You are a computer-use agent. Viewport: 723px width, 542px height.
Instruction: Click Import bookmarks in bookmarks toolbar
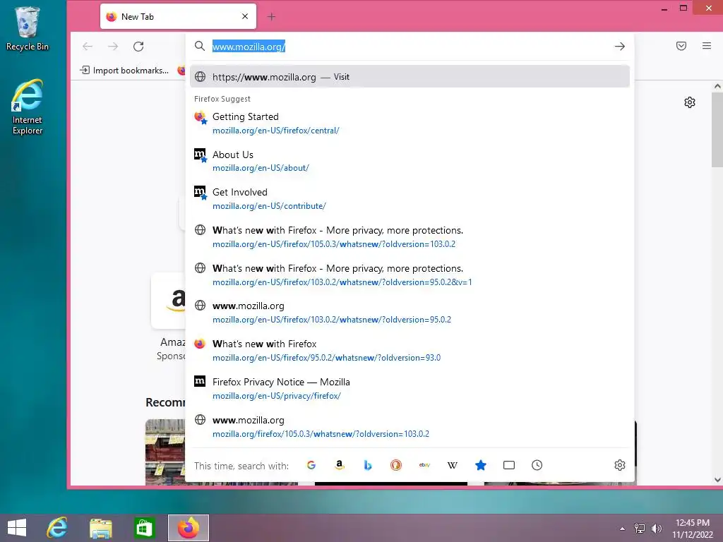[124, 70]
